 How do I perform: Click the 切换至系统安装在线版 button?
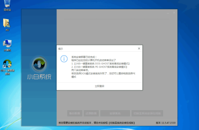pos(147,113)
